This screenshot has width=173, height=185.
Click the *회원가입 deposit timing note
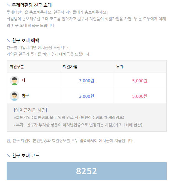pos(69,118)
